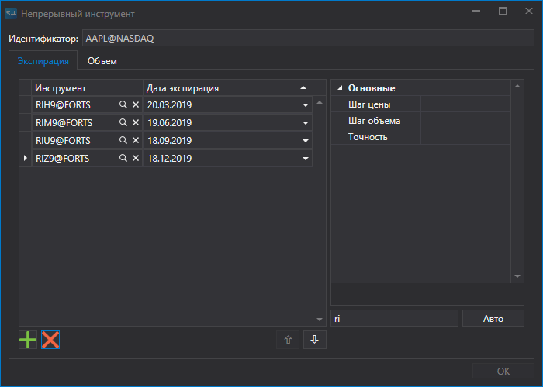Edit the Идентификатор field AAPL@NASDAQ
The width and height of the screenshot is (543, 387).
click(308, 39)
